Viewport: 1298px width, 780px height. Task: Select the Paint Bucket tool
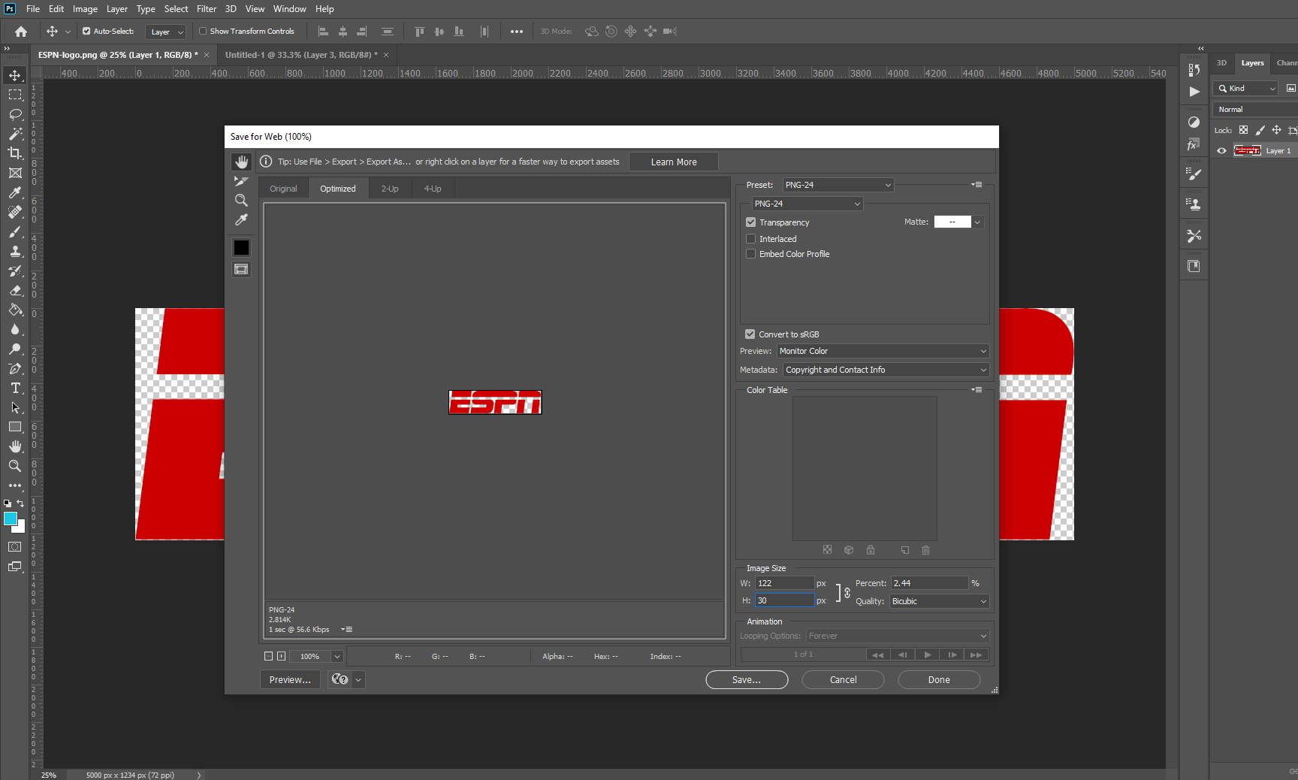(15, 310)
